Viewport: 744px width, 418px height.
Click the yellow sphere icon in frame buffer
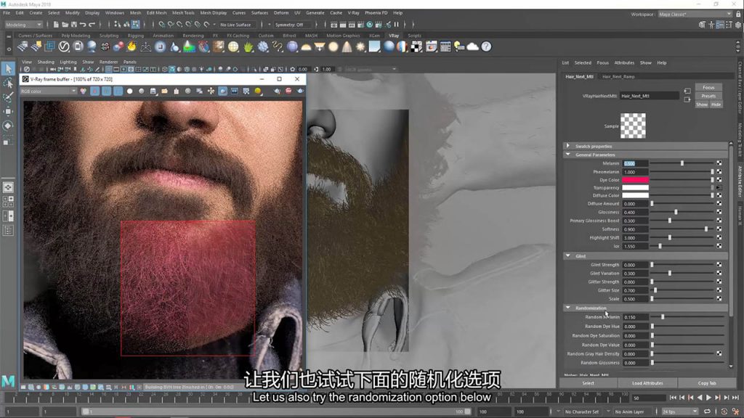point(258,91)
